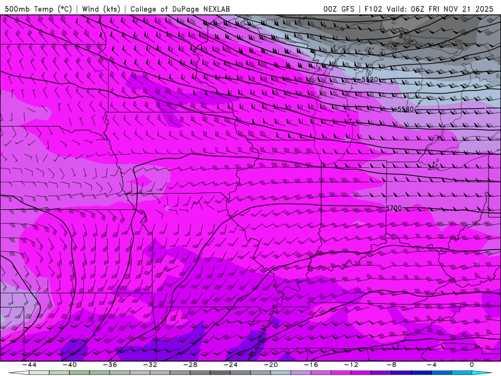Viewport: 501px width, 376px height.
Task: Click the -8 colorbar tick label
Action: tap(391, 365)
